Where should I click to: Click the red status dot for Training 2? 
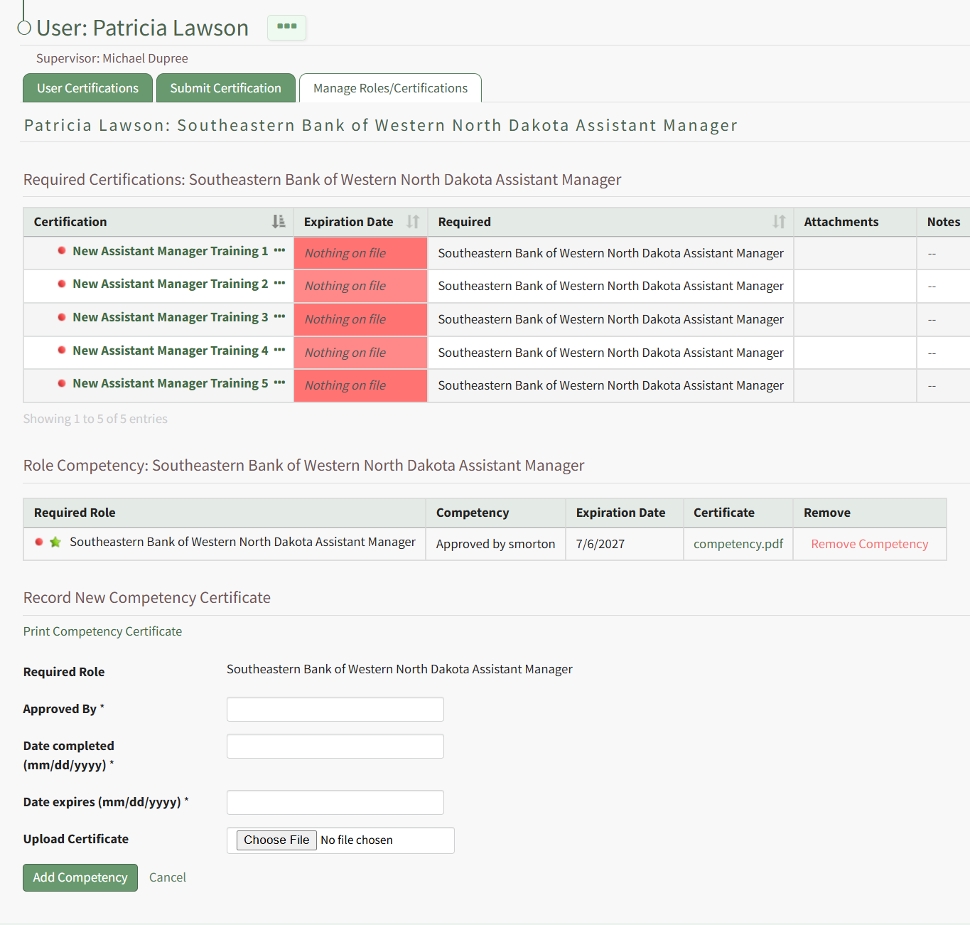click(x=62, y=284)
